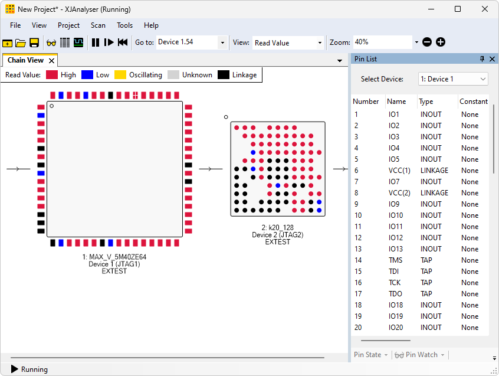Toggle the Pin List panel pin icon

482,59
